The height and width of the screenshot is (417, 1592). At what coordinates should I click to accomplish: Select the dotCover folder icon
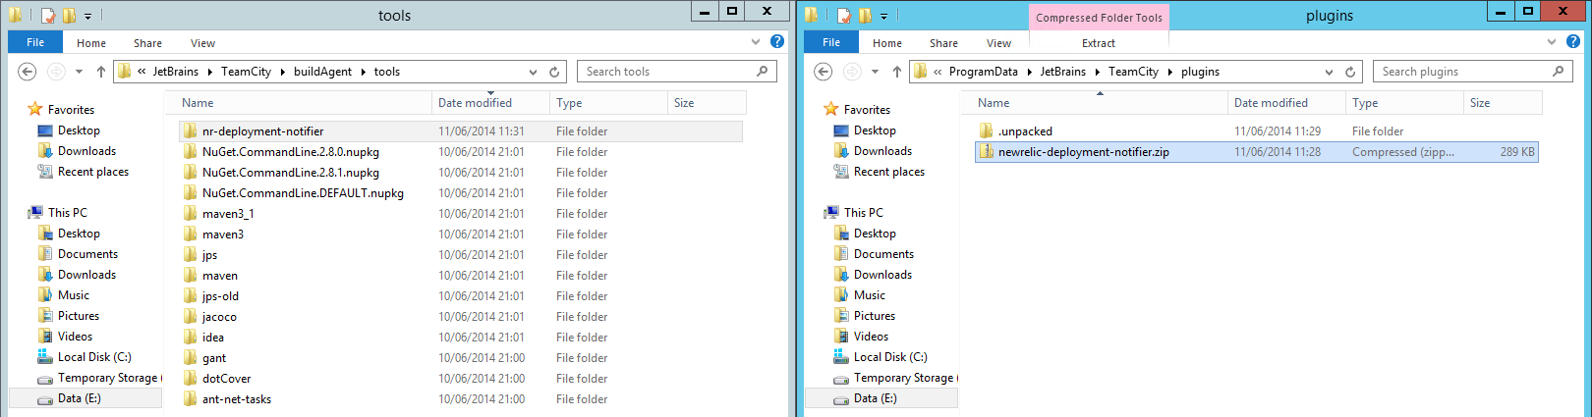[x=191, y=379]
